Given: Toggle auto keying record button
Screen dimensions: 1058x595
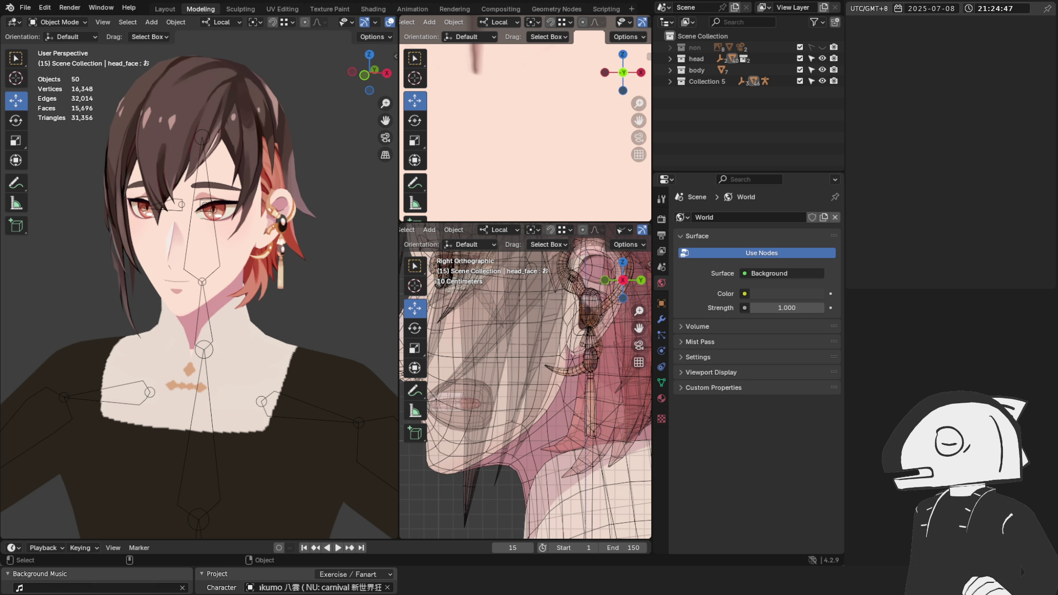Looking at the screenshot, I should (279, 548).
